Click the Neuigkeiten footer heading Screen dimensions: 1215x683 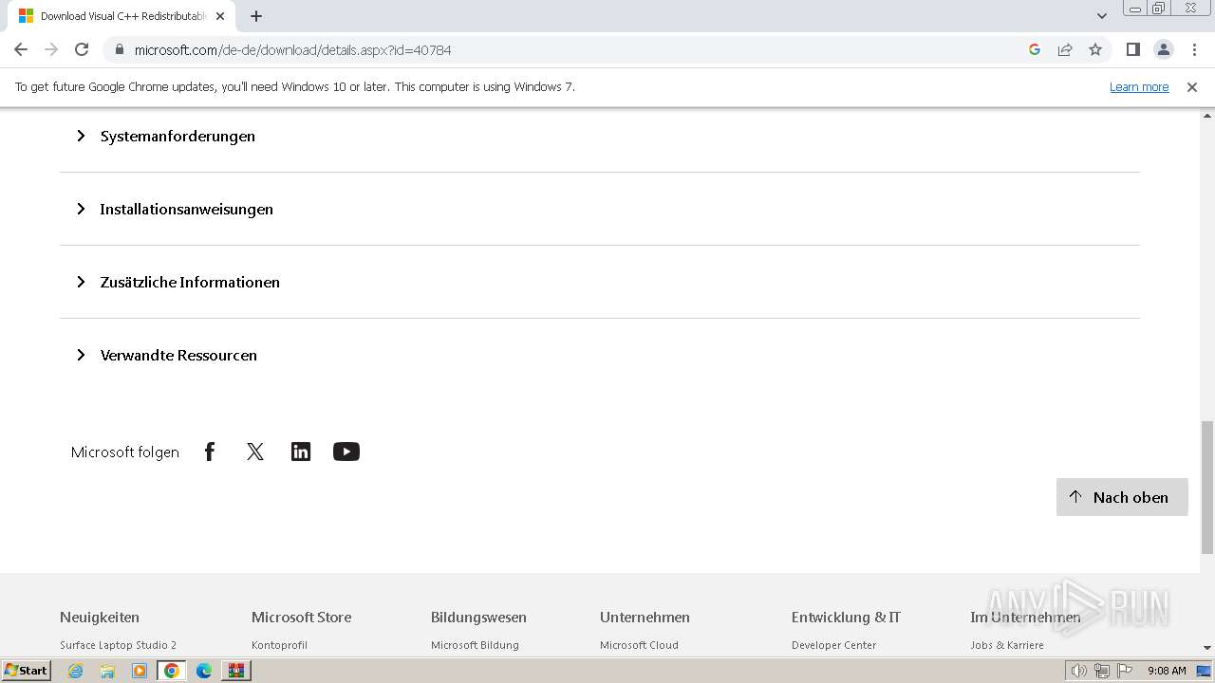click(x=100, y=617)
